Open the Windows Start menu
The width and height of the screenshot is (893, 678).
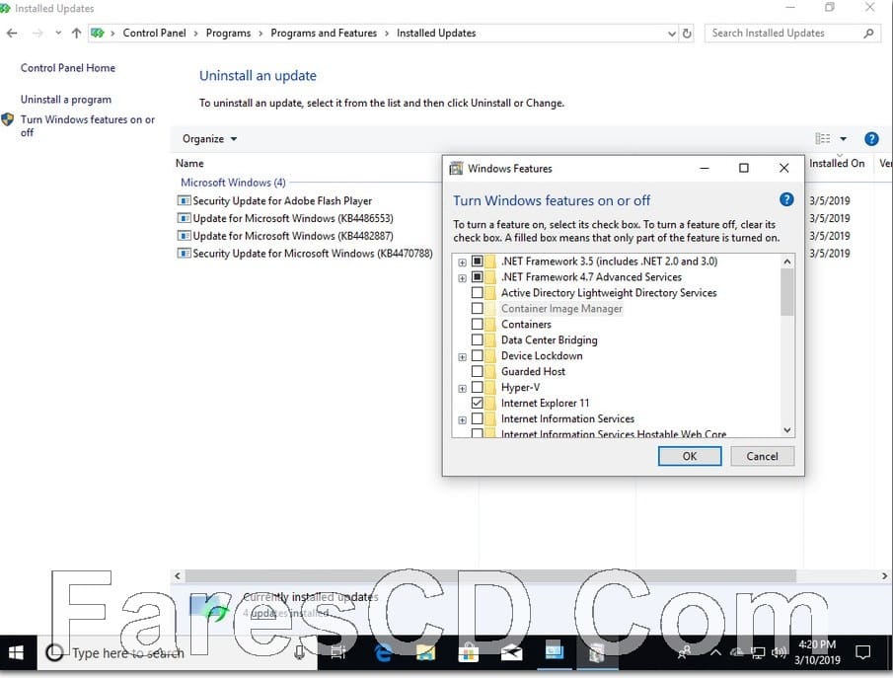16,653
